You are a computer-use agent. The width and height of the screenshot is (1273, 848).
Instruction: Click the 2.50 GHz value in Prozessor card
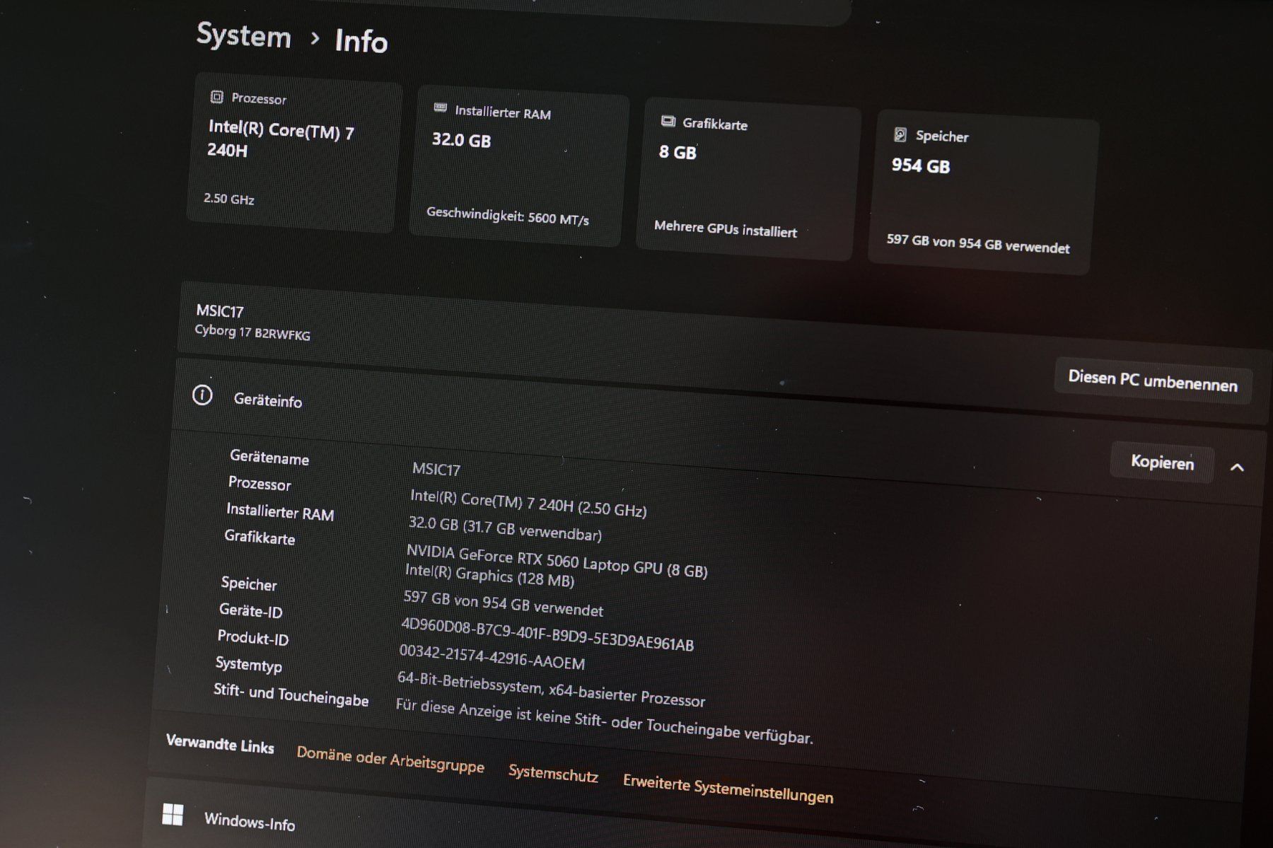click(229, 198)
